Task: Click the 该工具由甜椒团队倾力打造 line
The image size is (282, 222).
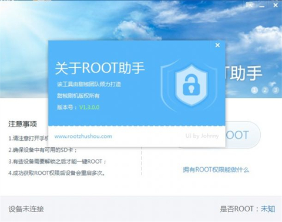Action: click(89, 84)
